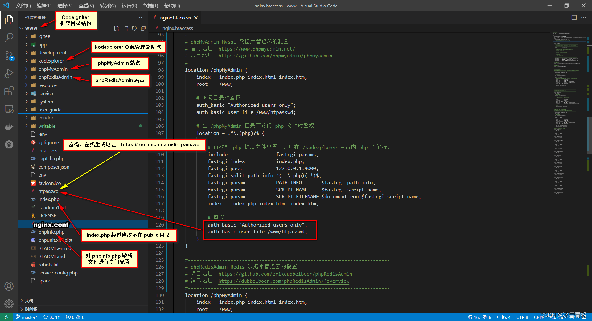
Task: Select the nginx.htaccess editor tab
Action: (x=175, y=18)
